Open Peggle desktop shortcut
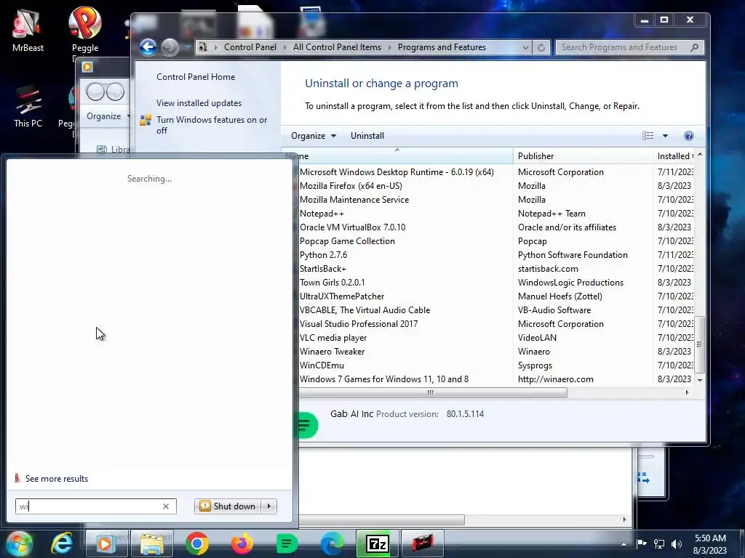Screen dimensions: 745x558 coord(85,29)
